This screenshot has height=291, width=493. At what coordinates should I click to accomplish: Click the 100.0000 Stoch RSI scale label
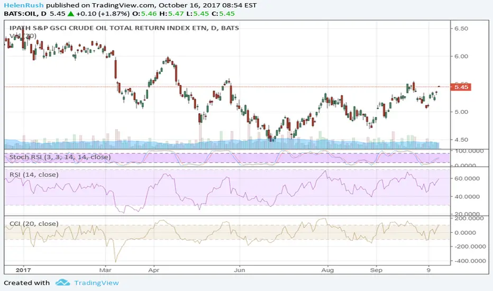pyautogui.click(x=469, y=151)
